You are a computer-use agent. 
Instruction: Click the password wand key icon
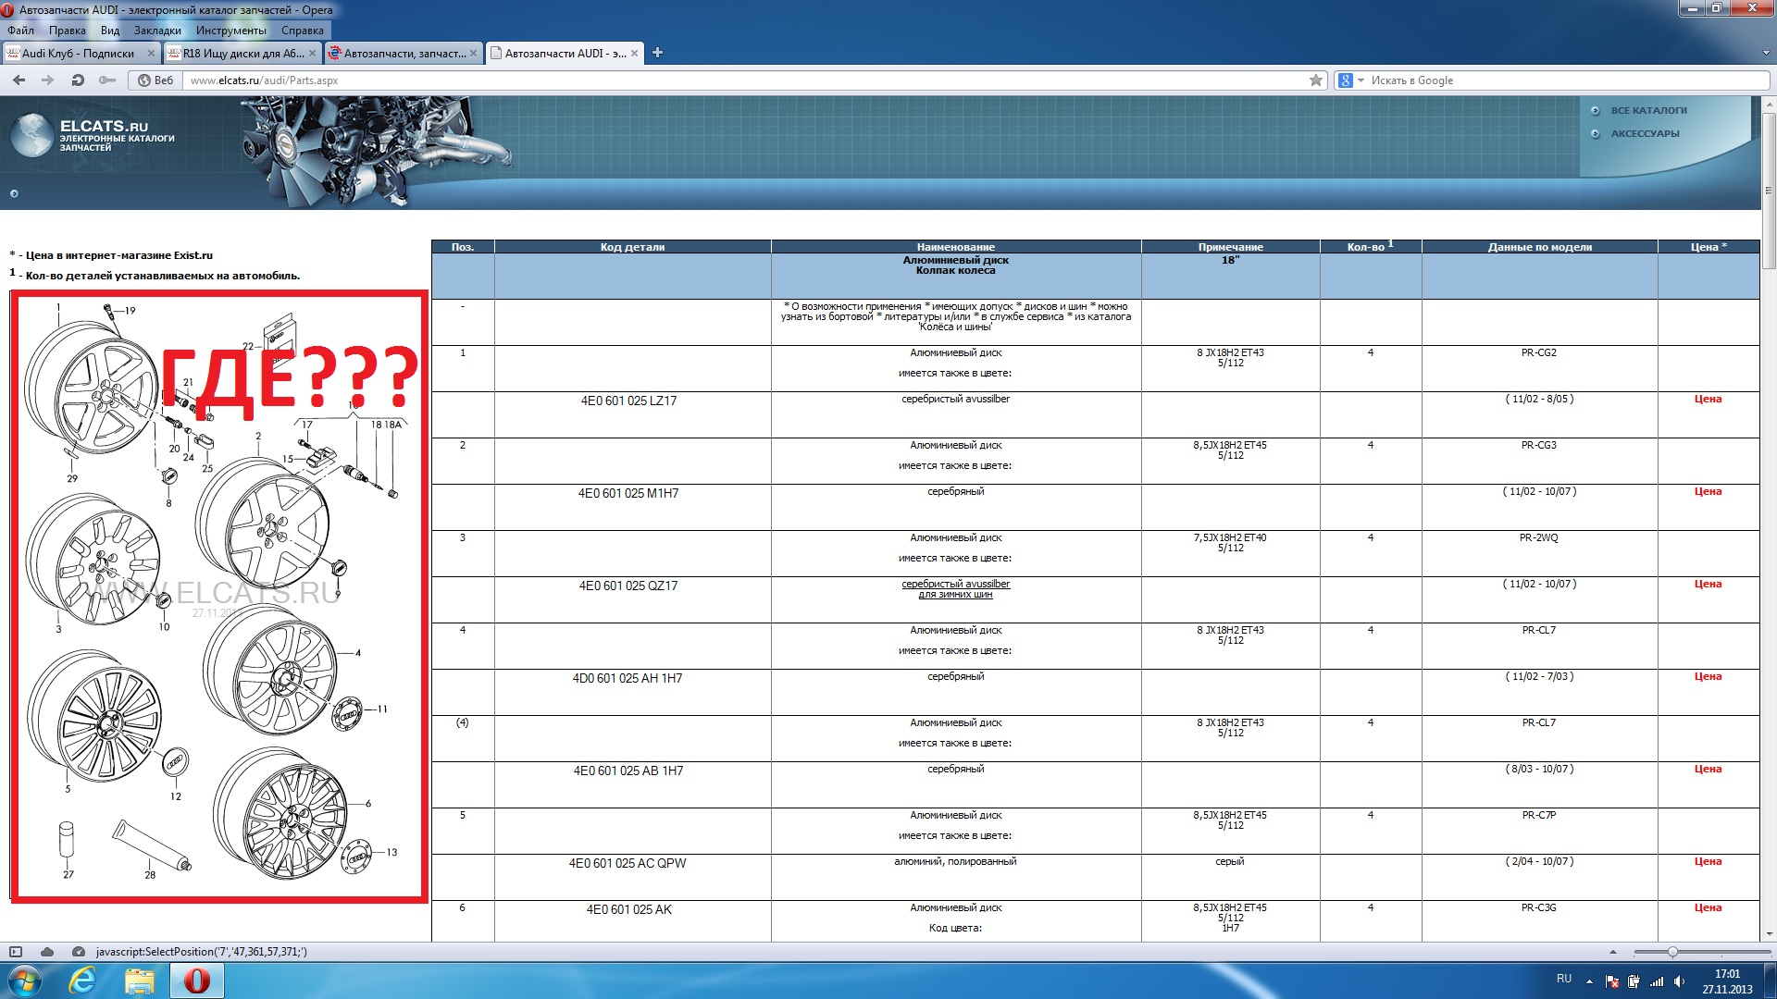[x=107, y=80]
